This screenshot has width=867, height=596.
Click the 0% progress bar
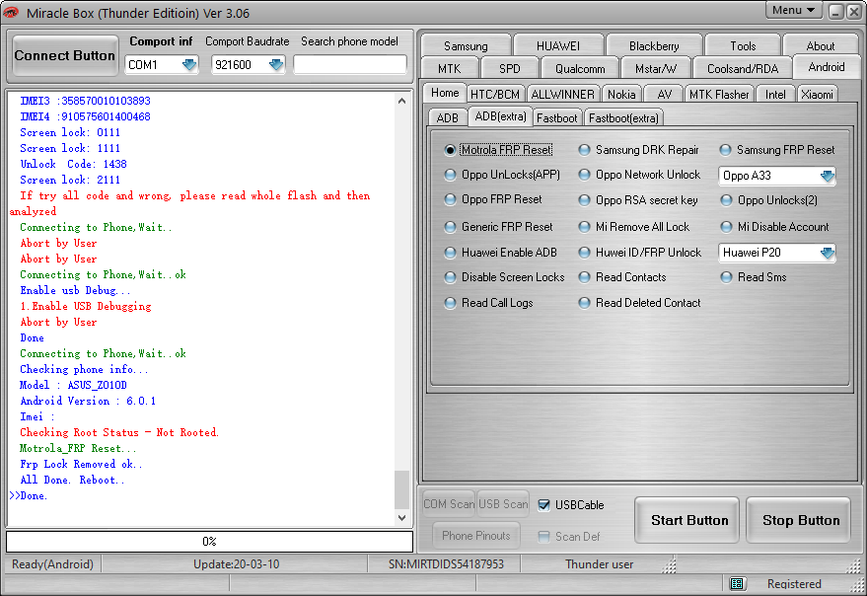209,541
